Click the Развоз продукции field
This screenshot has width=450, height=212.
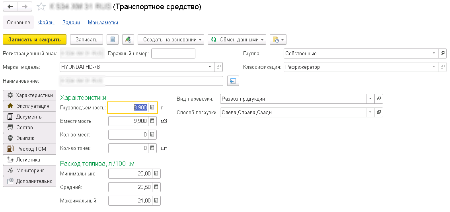(293, 99)
